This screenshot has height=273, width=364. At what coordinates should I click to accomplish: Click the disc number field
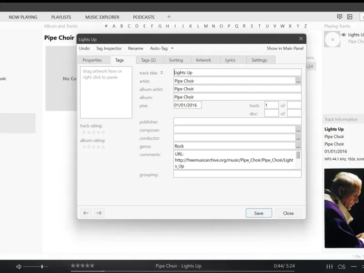coord(271,113)
